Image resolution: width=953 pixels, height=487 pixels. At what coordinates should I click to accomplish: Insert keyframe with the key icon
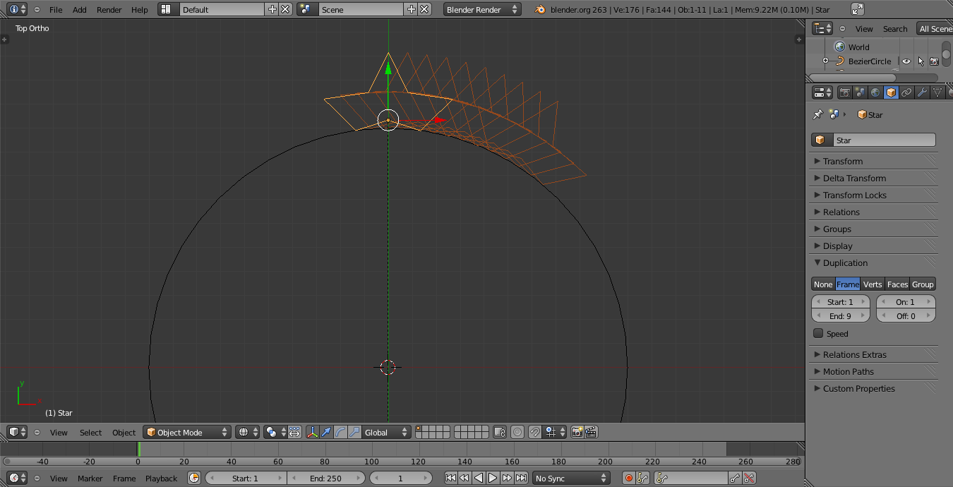click(x=735, y=478)
